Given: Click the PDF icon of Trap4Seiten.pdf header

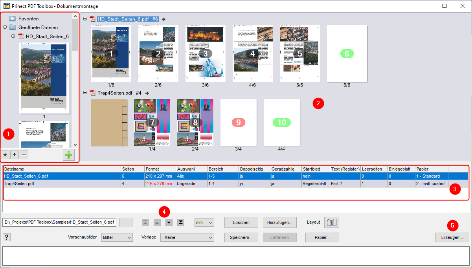Looking at the screenshot, I should (93, 93).
